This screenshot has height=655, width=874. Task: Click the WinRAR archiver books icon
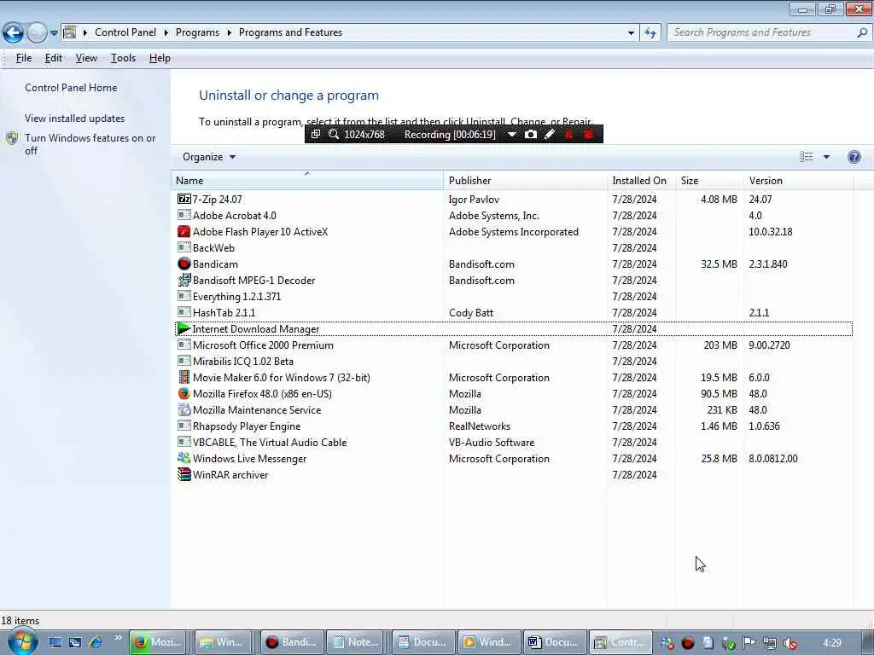pyautogui.click(x=184, y=474)
